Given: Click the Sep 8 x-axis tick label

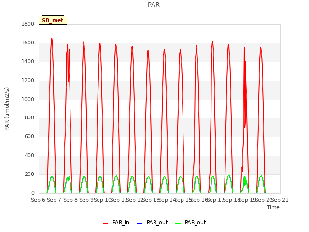Looking at the screenshot, I should [x=70, y=200].
